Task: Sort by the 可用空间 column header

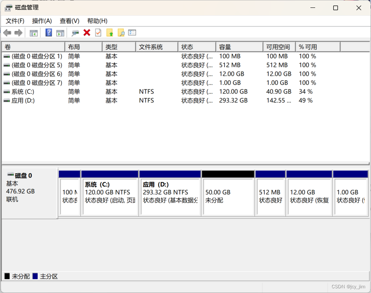Action: [x=279, y=47]
